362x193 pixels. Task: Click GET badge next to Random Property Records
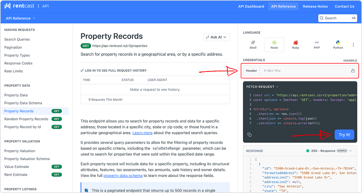pos(57,119)
